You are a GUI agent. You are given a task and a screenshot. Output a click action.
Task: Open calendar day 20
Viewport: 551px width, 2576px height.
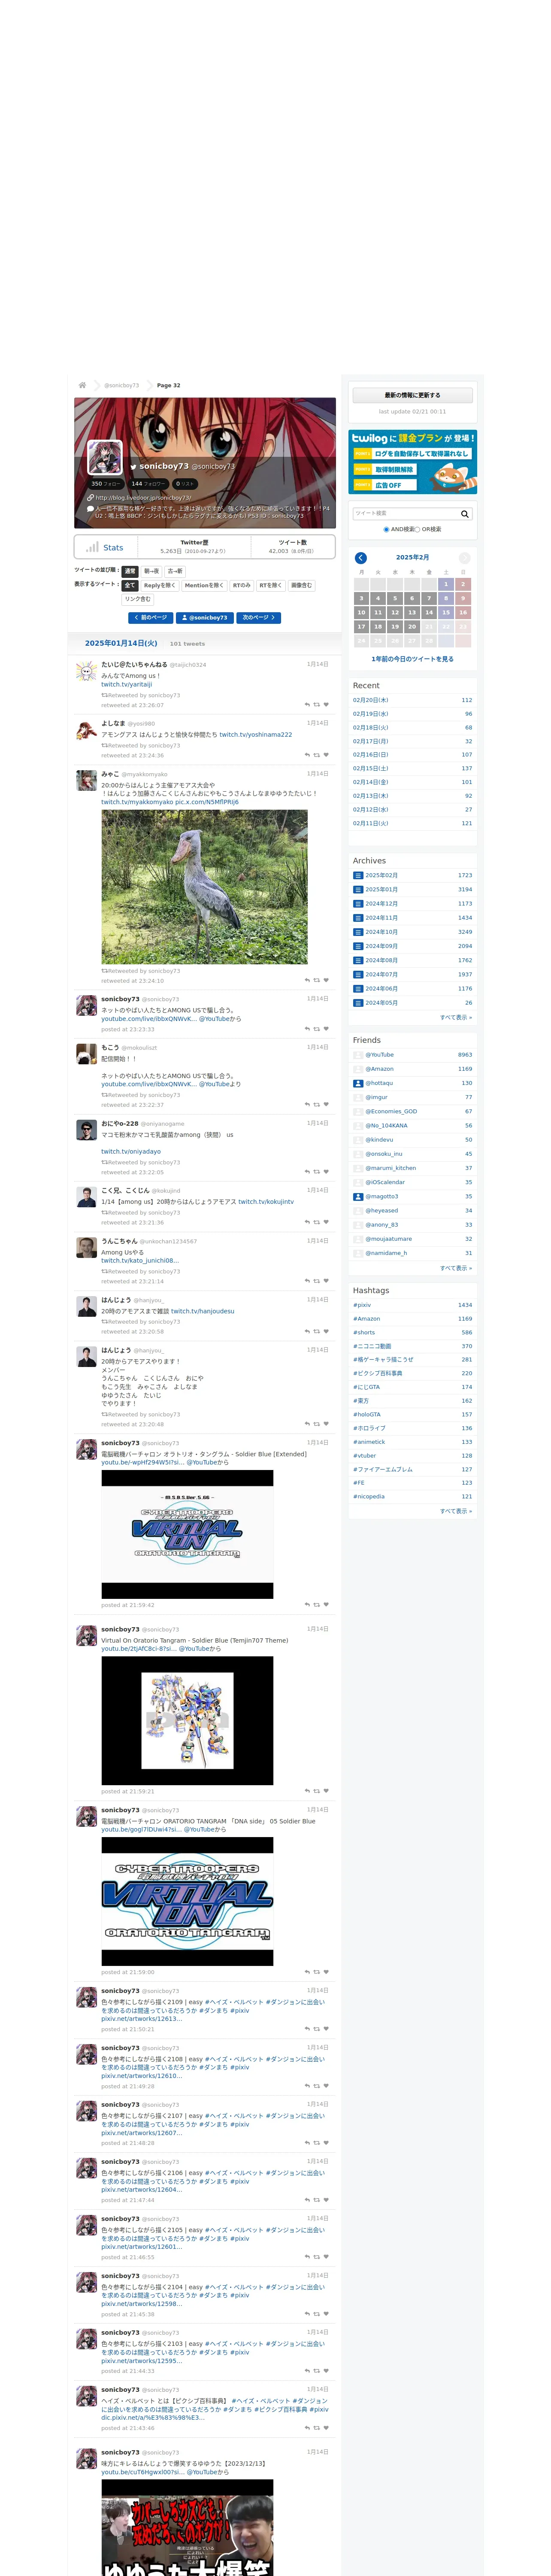[412, 627]
